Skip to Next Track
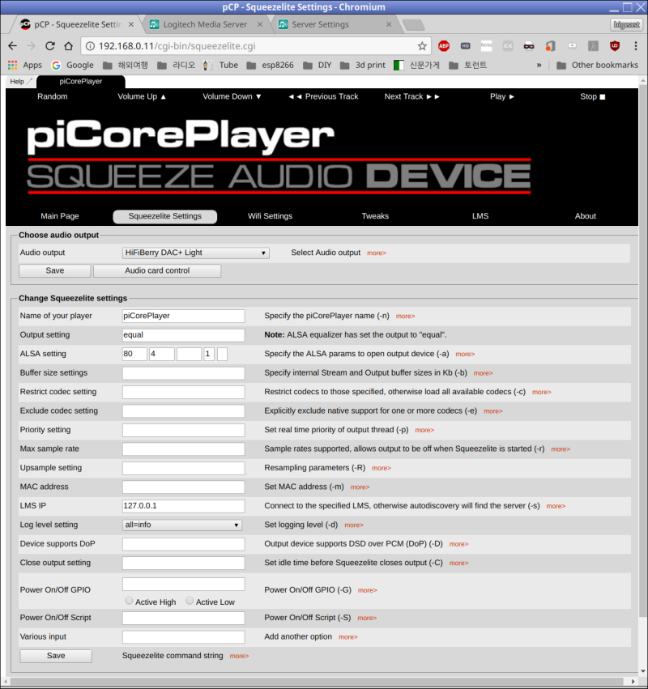Screen dimensions: 648x689 click(412, 96)
